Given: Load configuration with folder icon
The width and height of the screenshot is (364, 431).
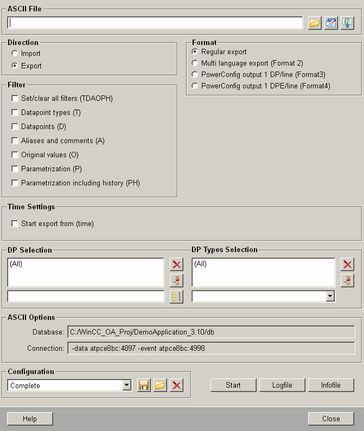Looking at the screenshot, I should coord(160,385).
